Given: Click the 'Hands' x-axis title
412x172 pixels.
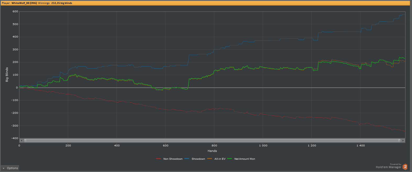Looking at the screenshot, I should pyautogui.click(x=212, y=151).
